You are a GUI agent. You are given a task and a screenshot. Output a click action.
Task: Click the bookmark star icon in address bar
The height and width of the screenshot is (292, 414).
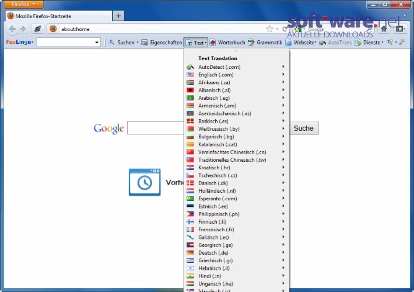269,29
